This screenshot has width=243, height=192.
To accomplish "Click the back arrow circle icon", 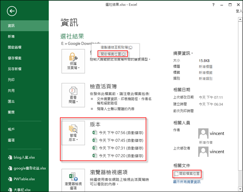I will (12, 11).
